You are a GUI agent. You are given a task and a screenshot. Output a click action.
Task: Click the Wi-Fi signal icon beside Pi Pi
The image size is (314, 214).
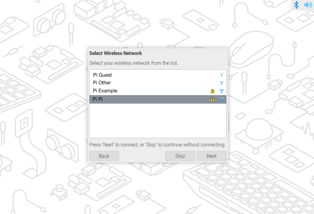pos(221,99)
